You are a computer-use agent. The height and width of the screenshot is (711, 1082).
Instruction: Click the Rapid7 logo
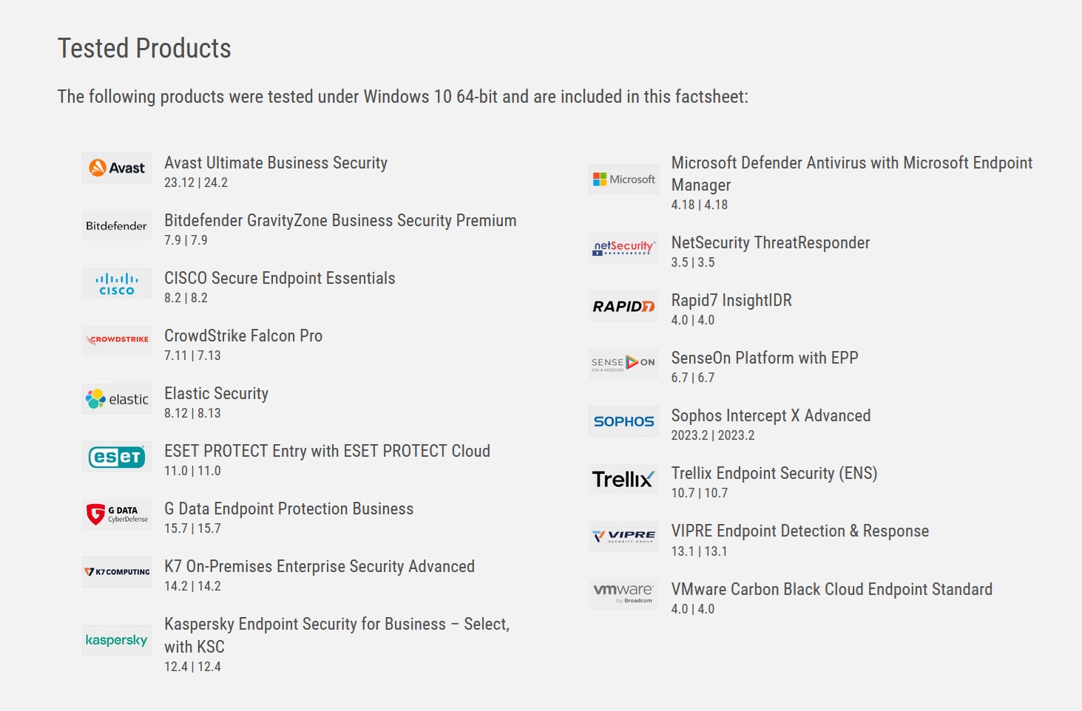pyautogui.click(x=623, y=305)
